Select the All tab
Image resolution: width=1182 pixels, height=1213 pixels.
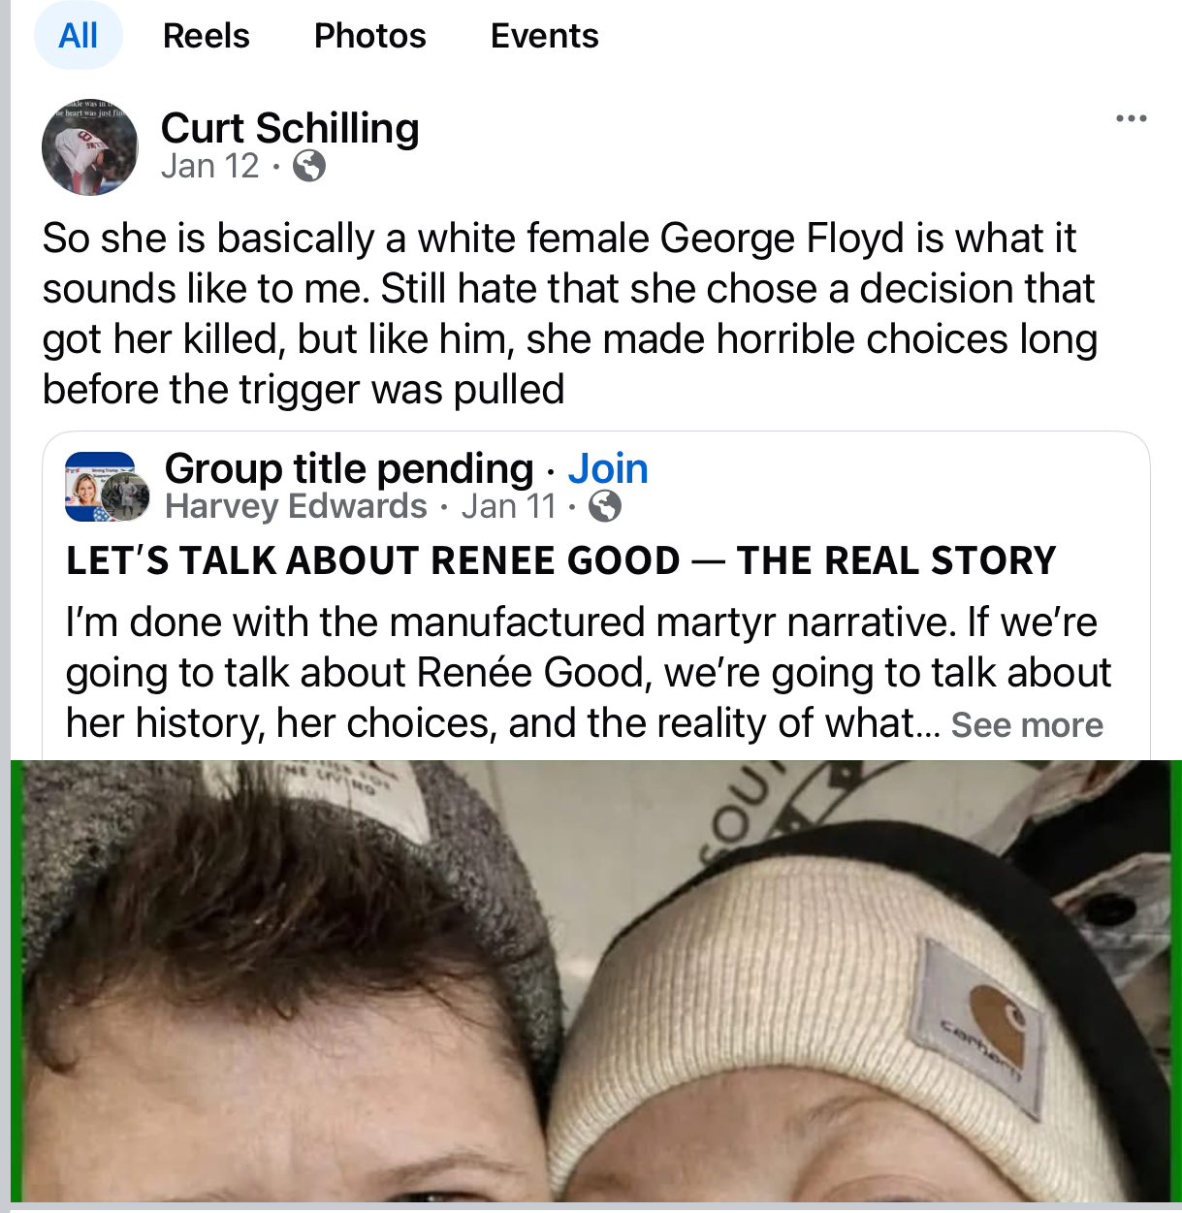pos(78,36)
